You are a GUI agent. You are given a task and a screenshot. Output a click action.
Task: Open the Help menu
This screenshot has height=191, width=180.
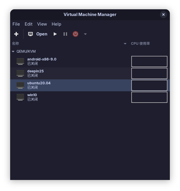tap(56, 24)
